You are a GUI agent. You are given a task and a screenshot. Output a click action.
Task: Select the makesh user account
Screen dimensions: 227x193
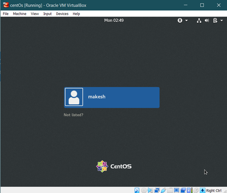point(112,97)
